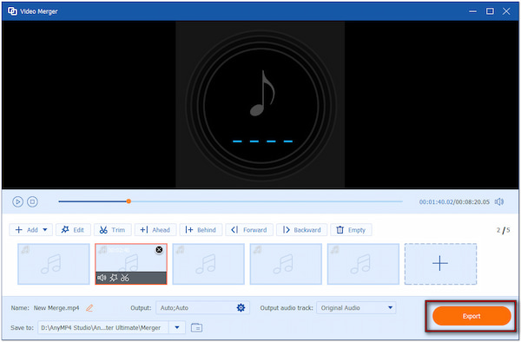Insert a clip Ahead of selection
Image resolution: width=521 pixels, height=342 pixels.
coord(155,230)
